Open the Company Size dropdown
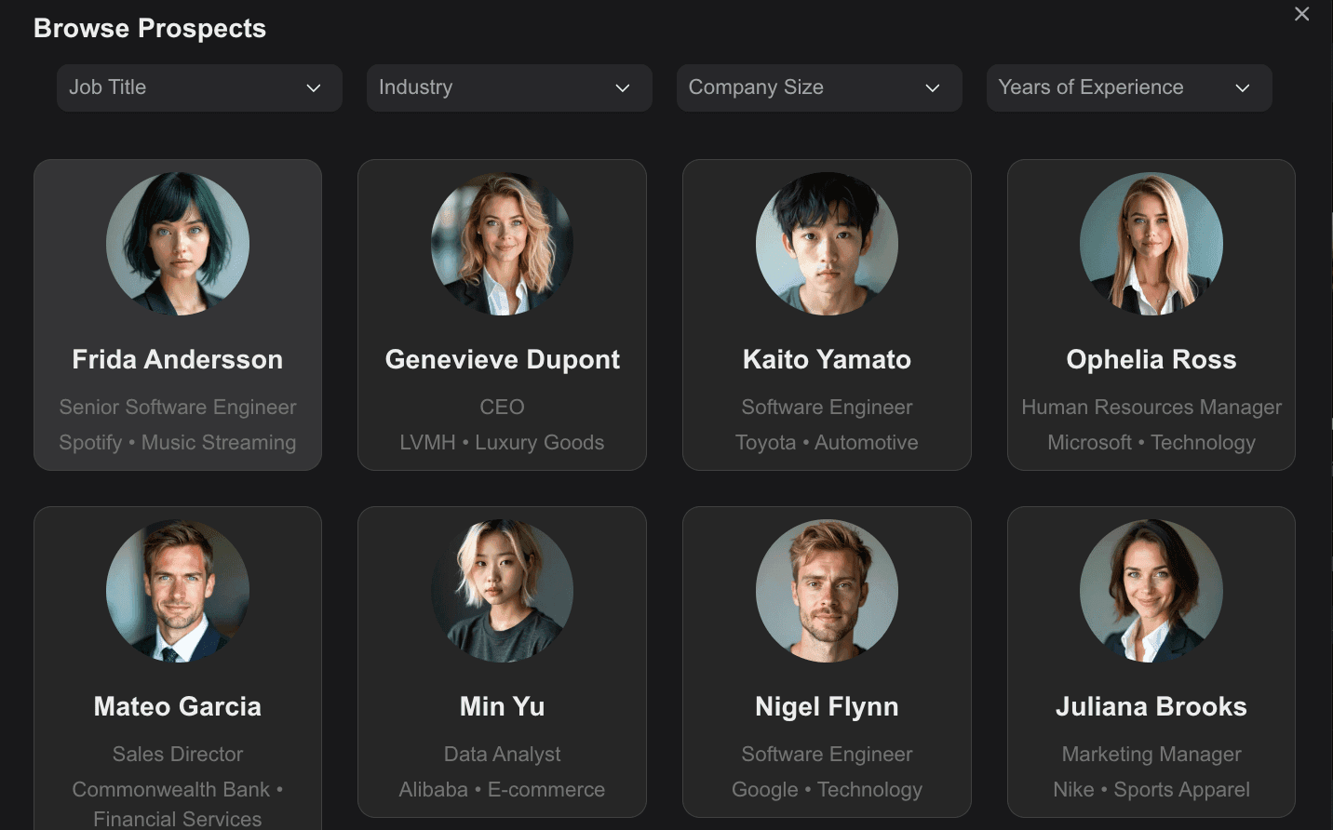The width and height of the screenshot is (1333, 830). coord(819,87)
